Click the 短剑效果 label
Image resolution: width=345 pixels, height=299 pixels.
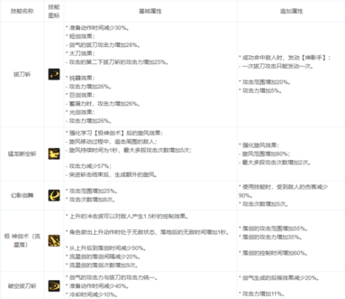tap(80, 37)
